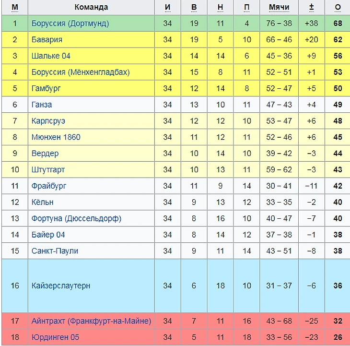
Task: Click the Кёльн link
Action: point(43,202)
